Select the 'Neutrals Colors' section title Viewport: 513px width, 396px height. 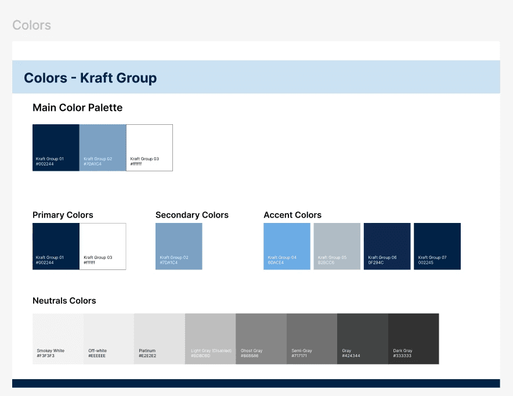coord(64,301)
